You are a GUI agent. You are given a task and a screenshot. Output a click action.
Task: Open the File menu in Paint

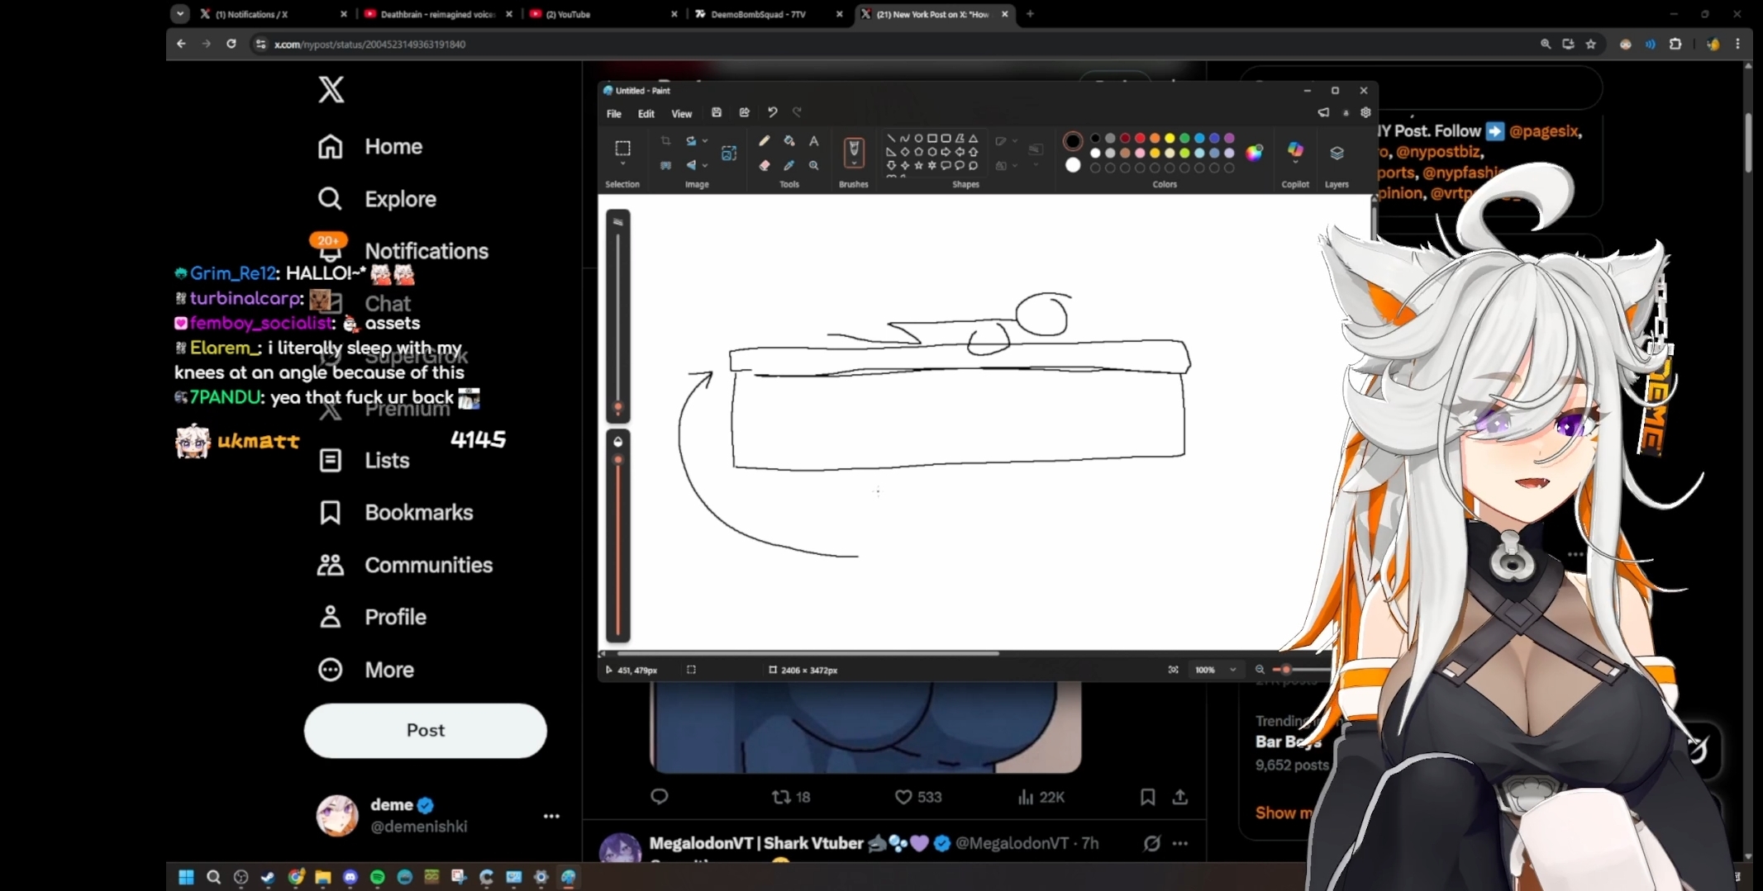[x=614, y=114]
